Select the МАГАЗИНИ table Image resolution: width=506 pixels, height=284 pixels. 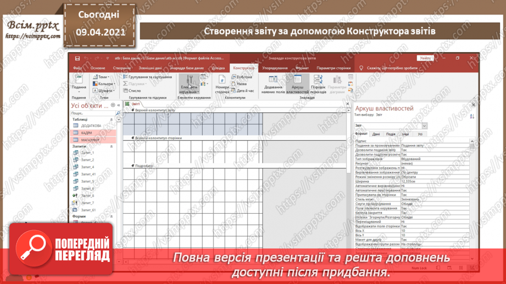93,140
